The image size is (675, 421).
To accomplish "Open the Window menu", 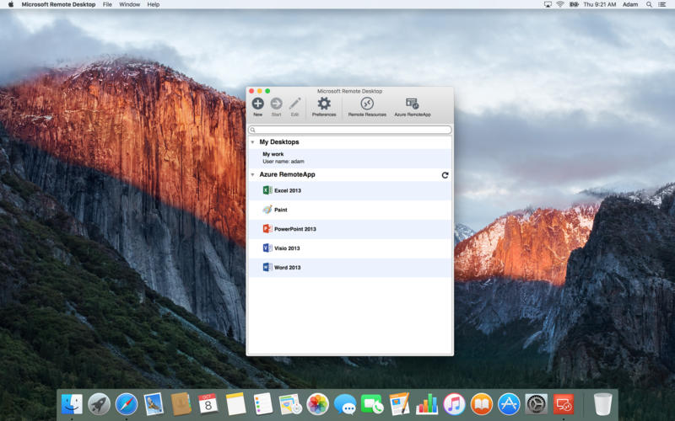I will click(129, 4).
